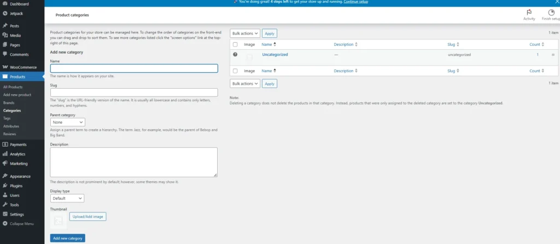Click the Thumbnail placeholder image
Screen dimensions: 560x244
point(59,221)
